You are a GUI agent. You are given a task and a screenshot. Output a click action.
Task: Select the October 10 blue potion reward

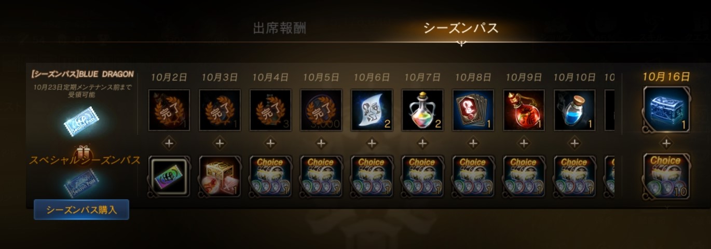[x=575, y=110]
